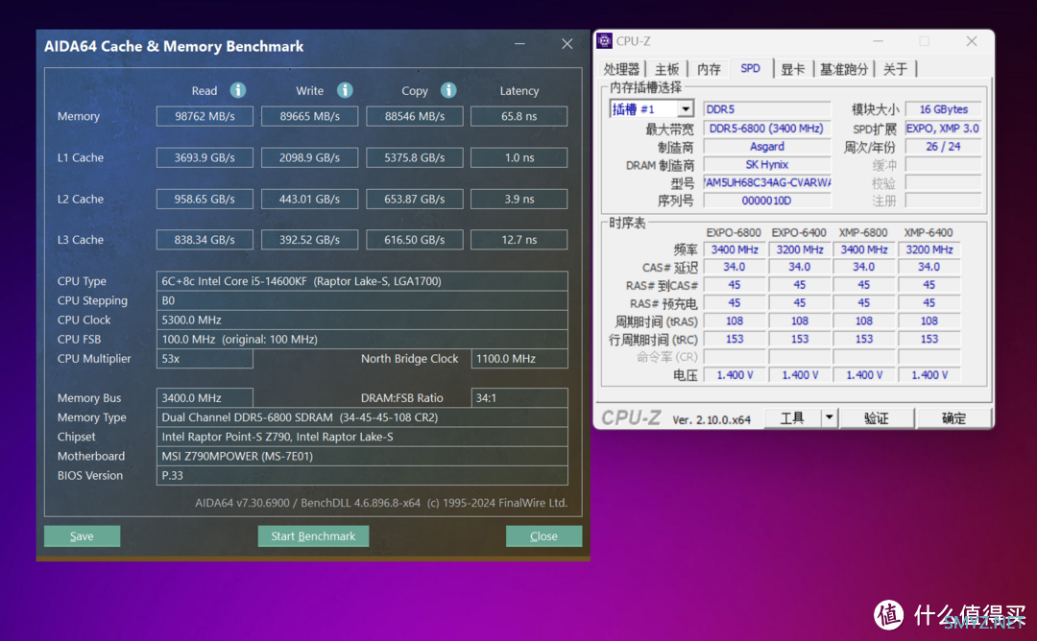Click the 工具 button in CPU-Z
The image size is (1037, 641).
tap(792, 417)
